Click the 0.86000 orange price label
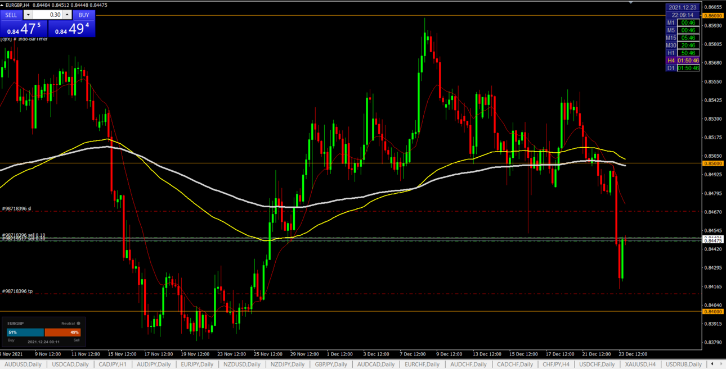The height and width of the screenshot is (369, 726). coord(713,16)
